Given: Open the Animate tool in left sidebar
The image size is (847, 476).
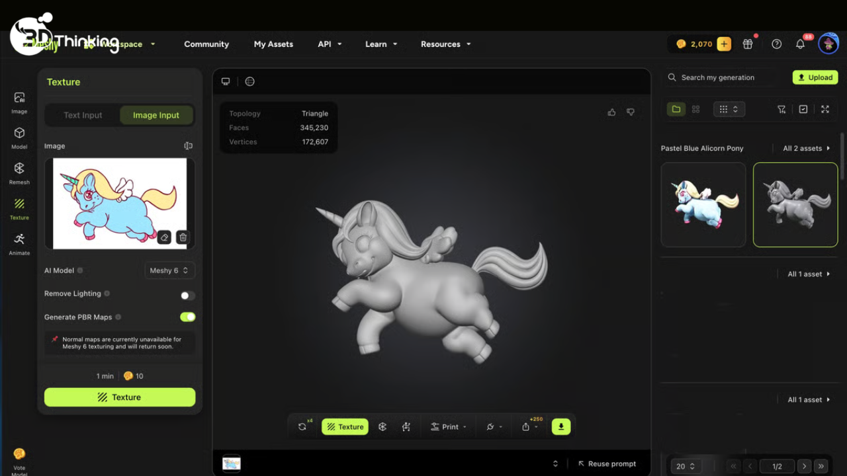Looking at the screenshot, I should click(19, 244).
